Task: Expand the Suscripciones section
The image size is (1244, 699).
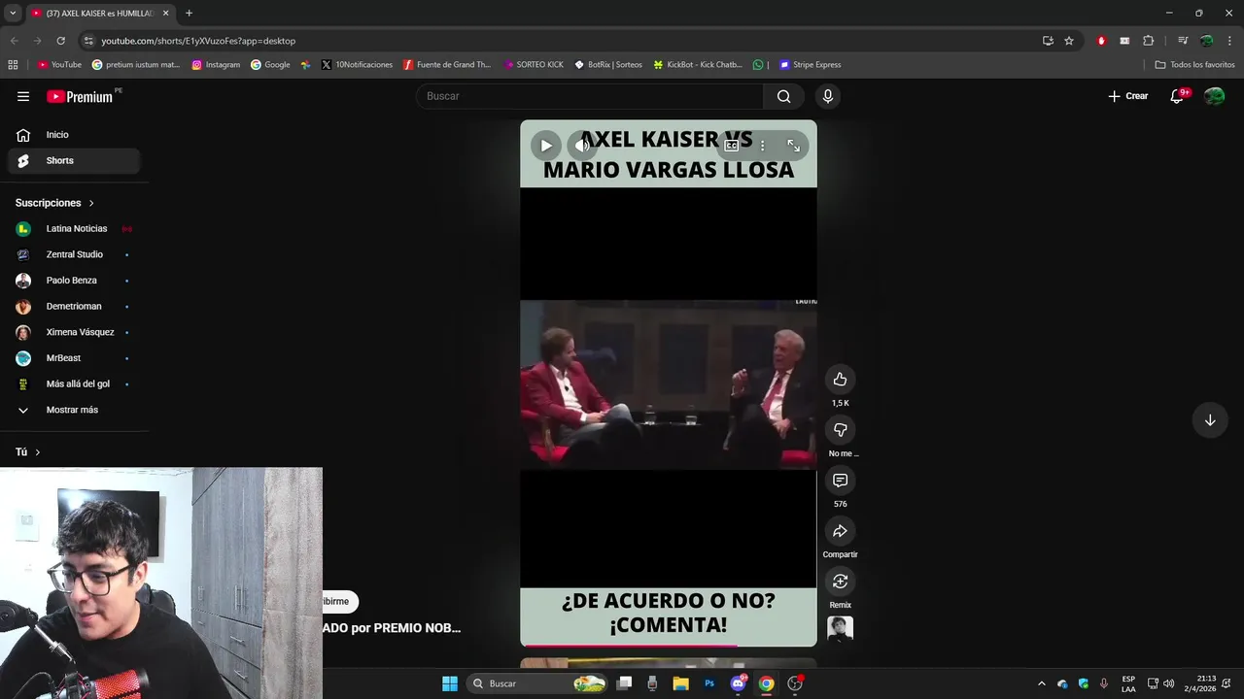Action: click(x=54, y=203)
